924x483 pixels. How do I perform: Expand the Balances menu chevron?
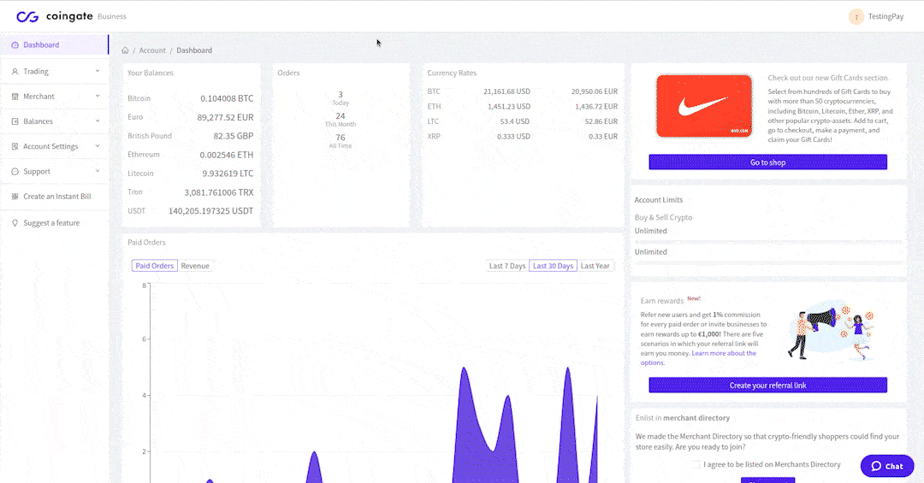click(x=98, y=121)
